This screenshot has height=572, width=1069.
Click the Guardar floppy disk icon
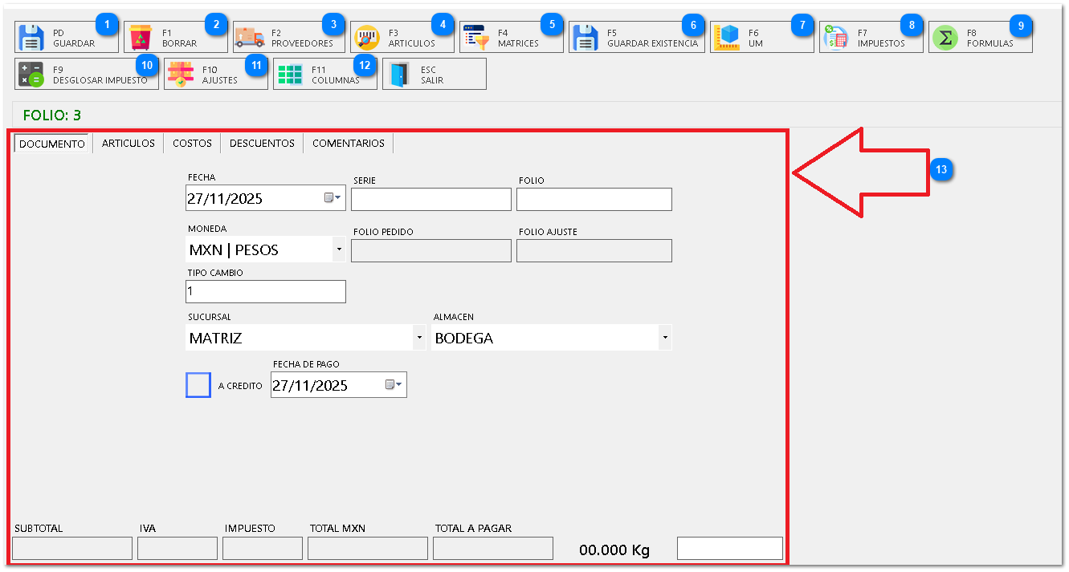click(x=31, y=38)
